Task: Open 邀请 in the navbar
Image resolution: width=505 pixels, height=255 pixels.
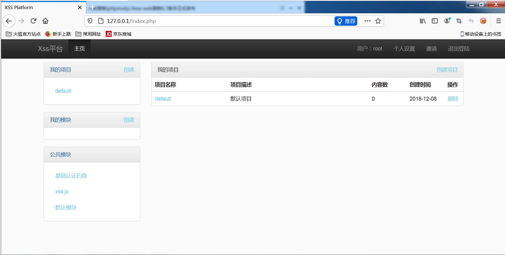Action: [431, 49]
